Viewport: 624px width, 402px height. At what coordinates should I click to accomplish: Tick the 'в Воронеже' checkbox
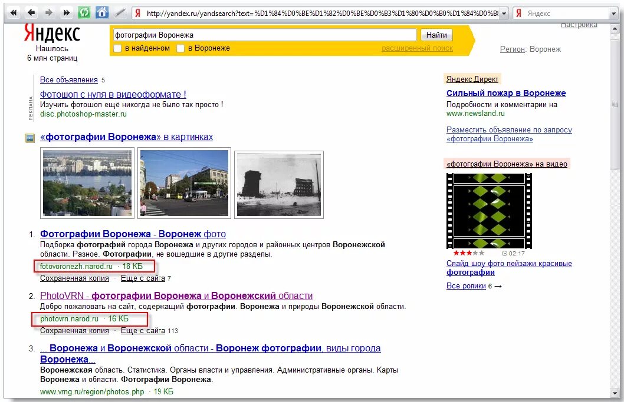point(180,48)
